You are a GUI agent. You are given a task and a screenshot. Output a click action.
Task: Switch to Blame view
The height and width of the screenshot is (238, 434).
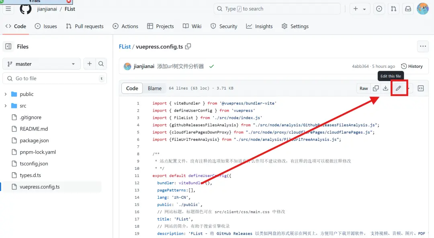tap(154, 88)
